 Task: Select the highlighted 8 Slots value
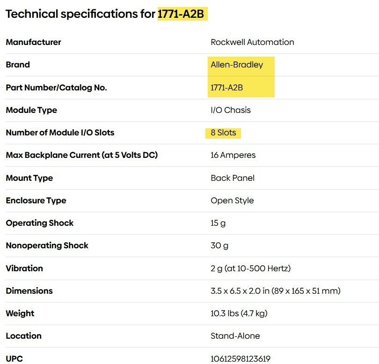[x=223, y=133]
